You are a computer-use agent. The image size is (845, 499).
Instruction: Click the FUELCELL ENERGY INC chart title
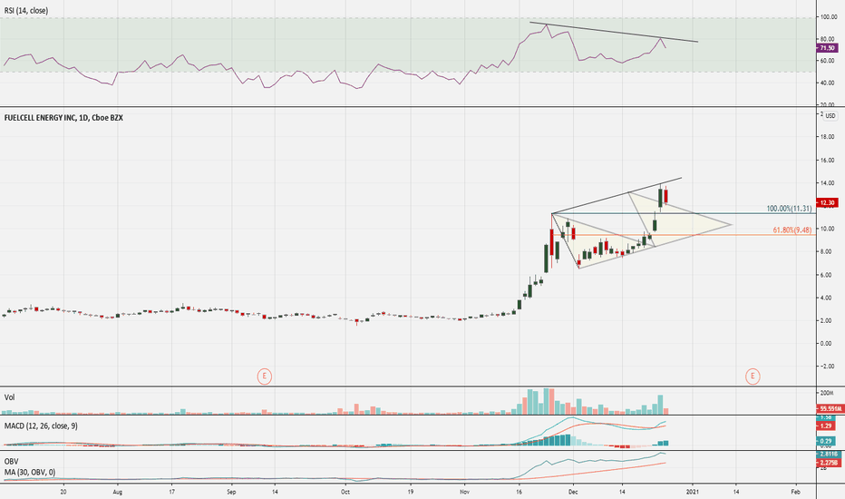(63, 118)
